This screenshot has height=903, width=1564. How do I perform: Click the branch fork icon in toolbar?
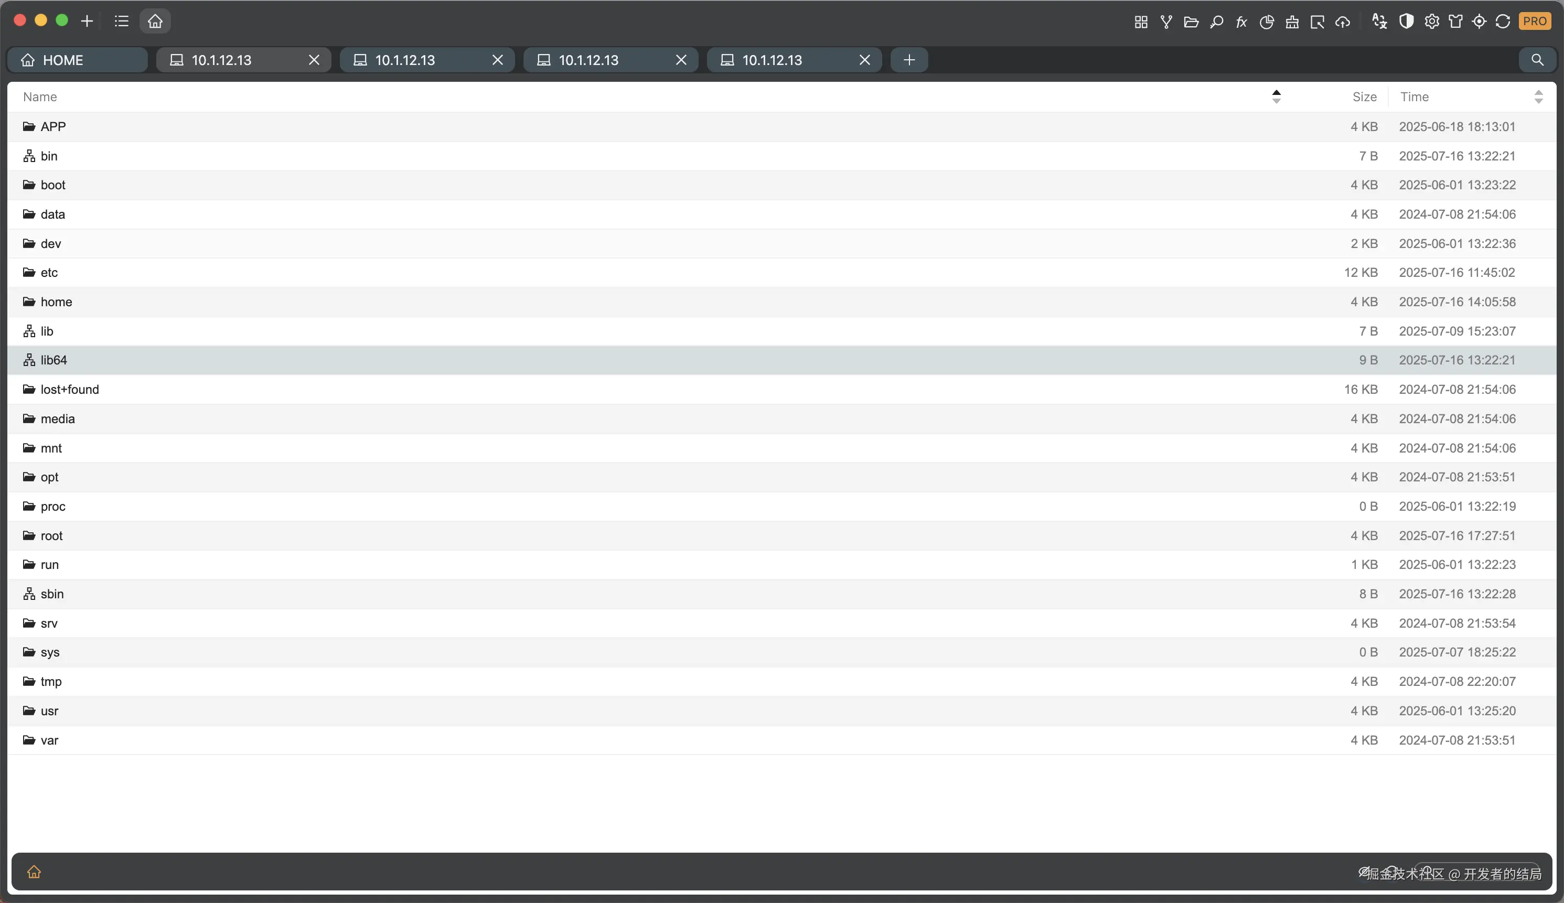tap(1166, 23)
